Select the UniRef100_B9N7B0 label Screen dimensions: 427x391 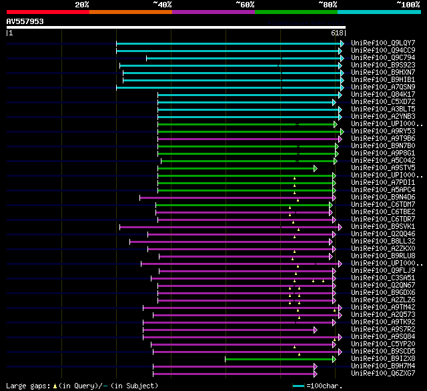tap(383, 146)
